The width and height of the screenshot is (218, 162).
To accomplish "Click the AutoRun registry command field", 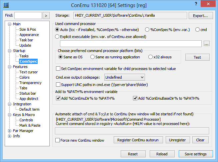I will pos(132,131).
